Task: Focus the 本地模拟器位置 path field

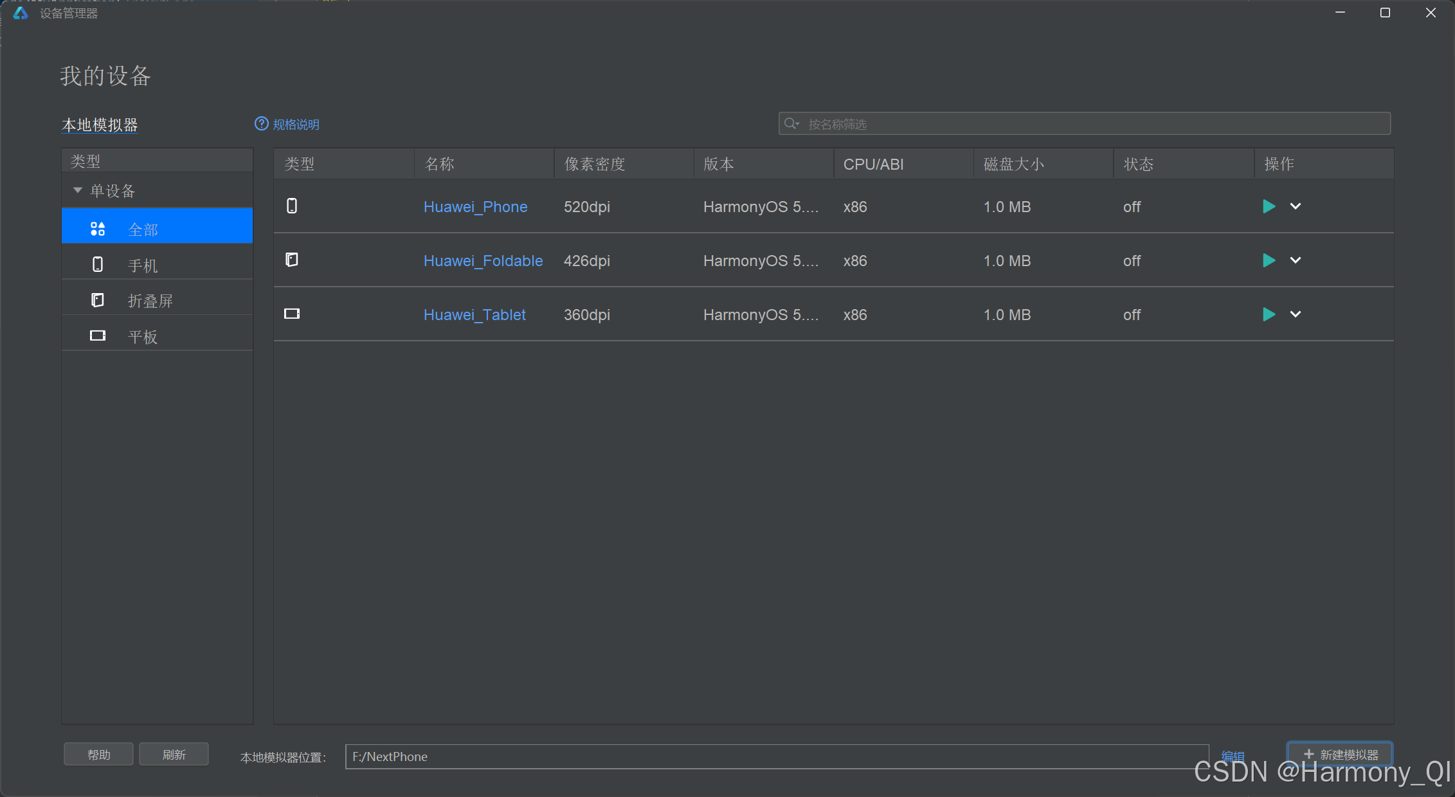Action: 777,757
